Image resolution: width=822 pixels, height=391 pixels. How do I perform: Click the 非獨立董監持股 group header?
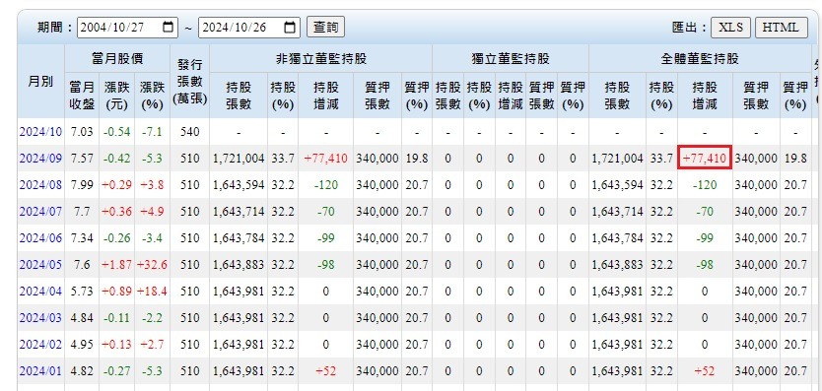(x=321, y=59)
